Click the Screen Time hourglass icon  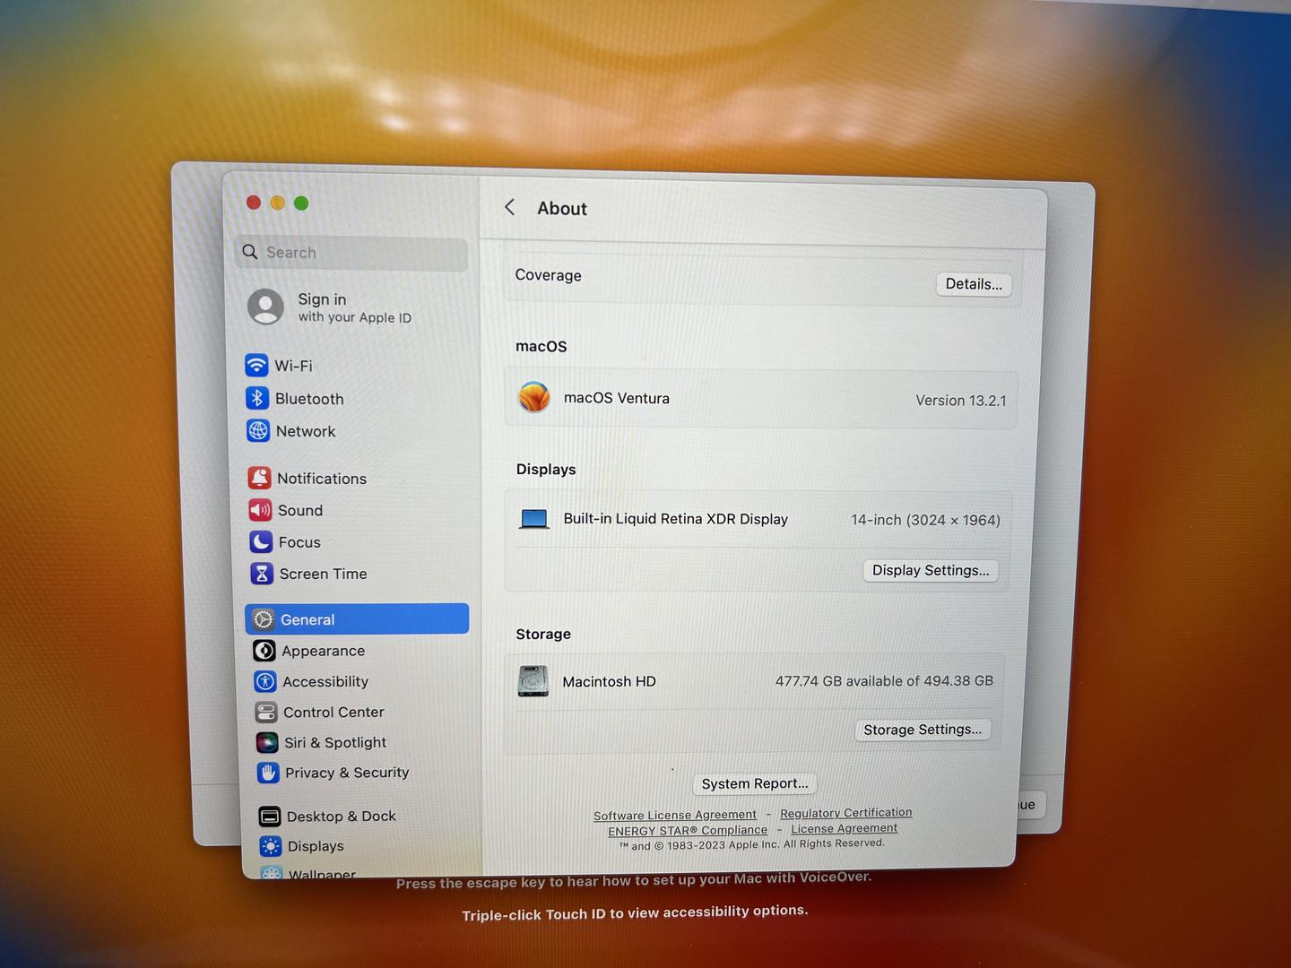[262, 574]
